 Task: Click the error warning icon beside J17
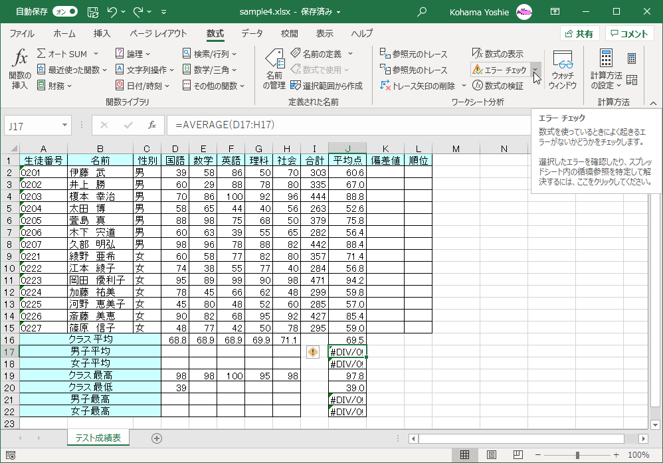pyautogui.click(x=312, y=352)
